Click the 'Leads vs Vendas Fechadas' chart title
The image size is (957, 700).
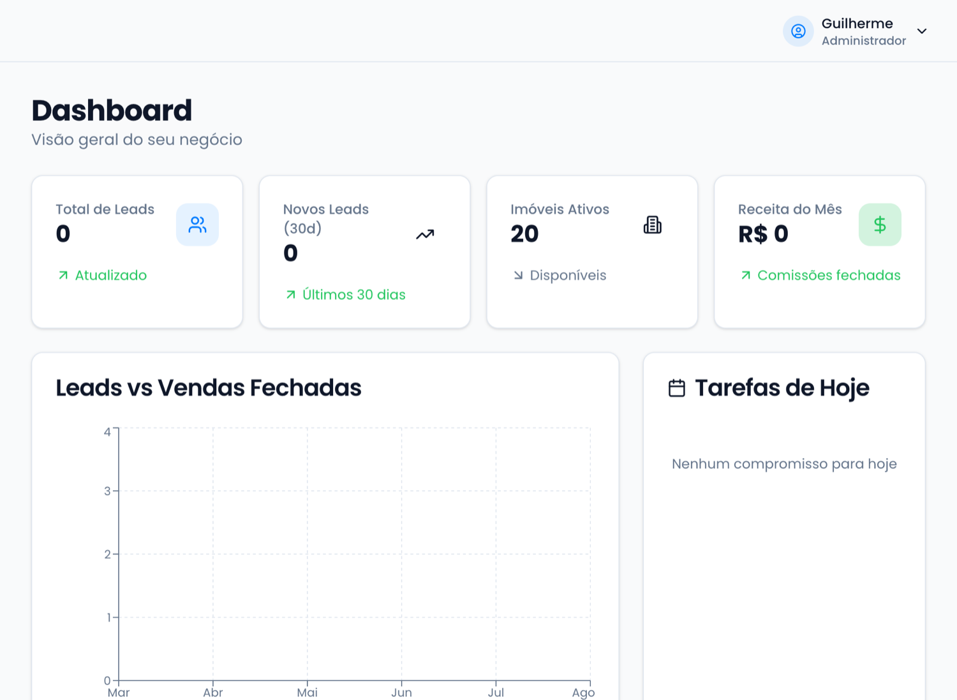click(208, 388)
